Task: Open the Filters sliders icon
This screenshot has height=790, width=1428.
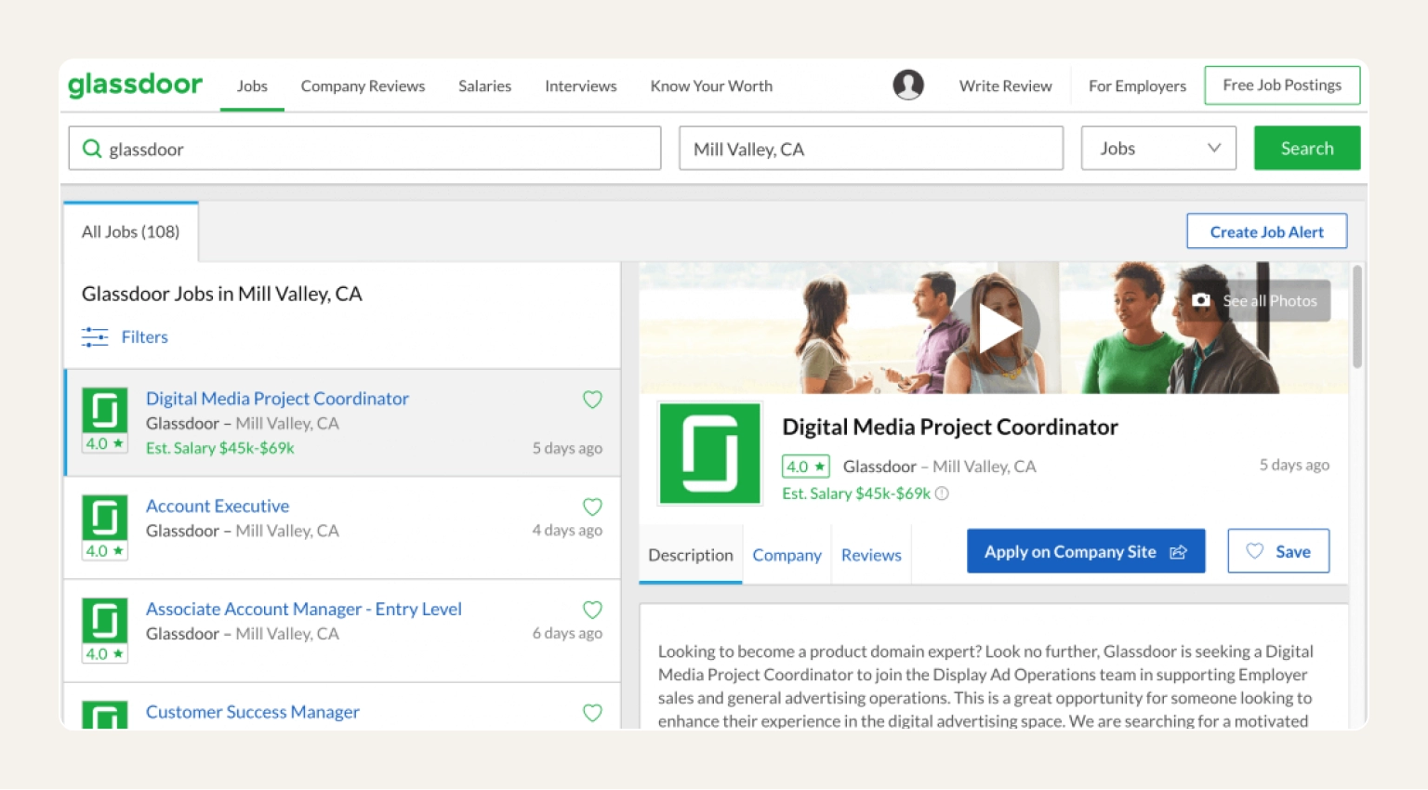Action: pos(95,336)
